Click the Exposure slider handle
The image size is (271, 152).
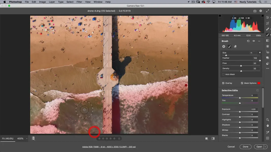[240, 112]
